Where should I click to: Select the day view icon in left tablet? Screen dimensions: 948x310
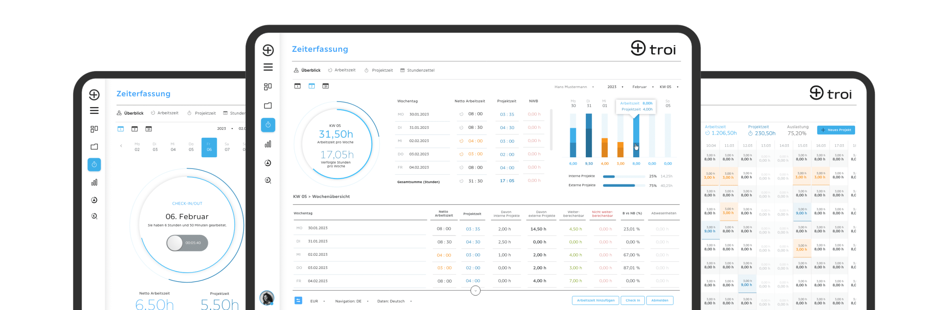120,129
